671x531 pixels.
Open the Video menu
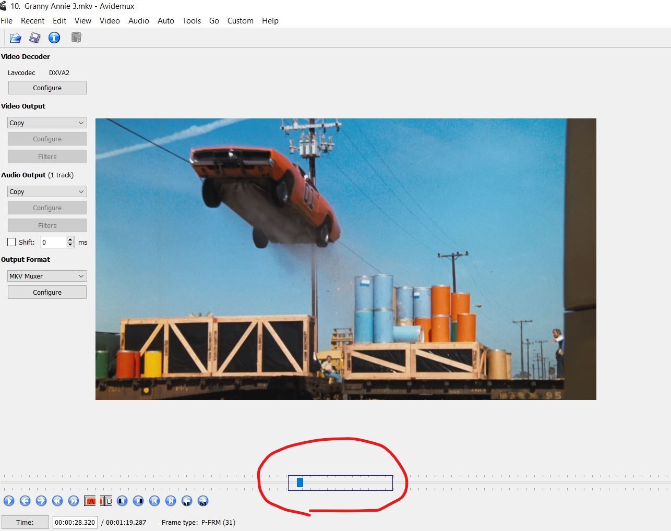pos(110,21)
